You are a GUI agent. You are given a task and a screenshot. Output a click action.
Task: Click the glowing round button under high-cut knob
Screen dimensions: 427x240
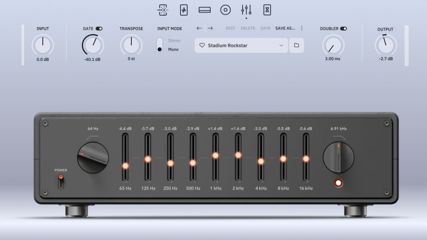pyautogui.click(x=338, y=183)
